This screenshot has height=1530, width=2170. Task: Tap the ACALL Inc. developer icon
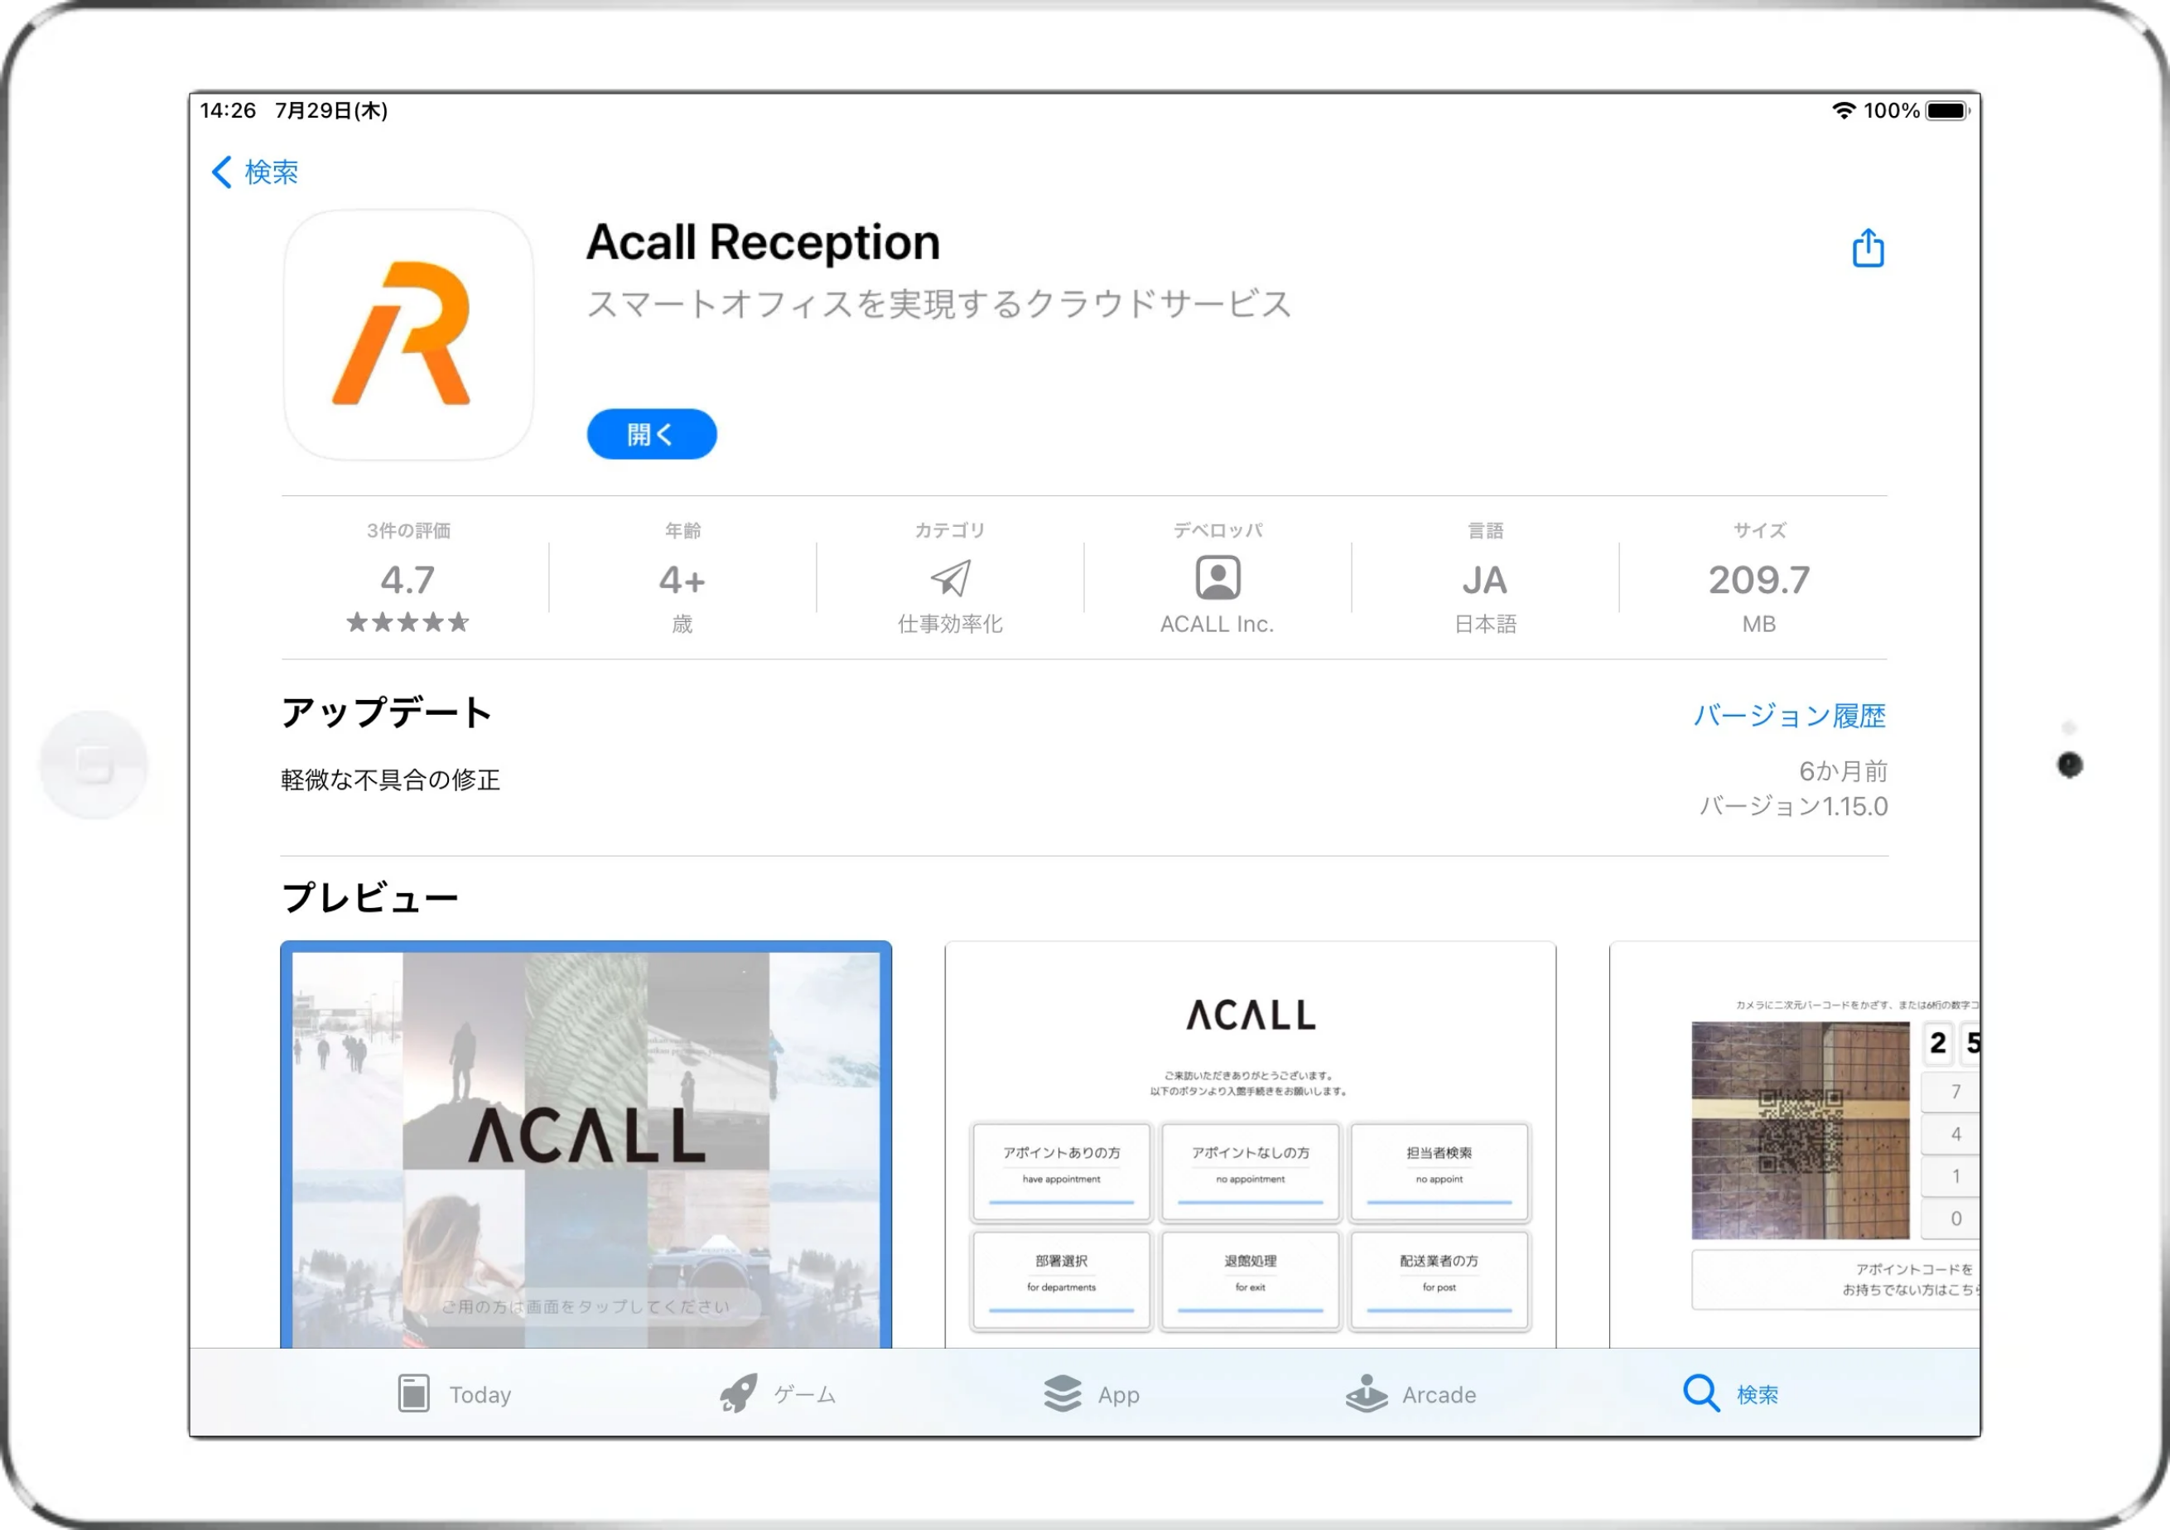(1218, 577)
